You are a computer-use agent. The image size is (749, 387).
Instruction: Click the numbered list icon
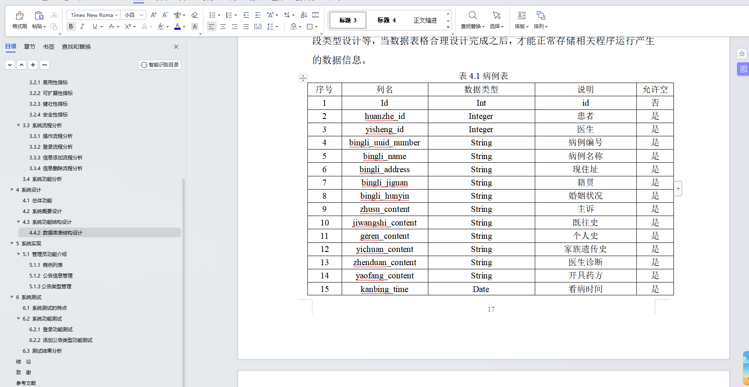[x=229, y=15]
